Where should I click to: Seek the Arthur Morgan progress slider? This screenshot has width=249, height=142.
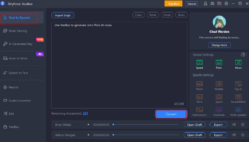[x=146, y=135]
